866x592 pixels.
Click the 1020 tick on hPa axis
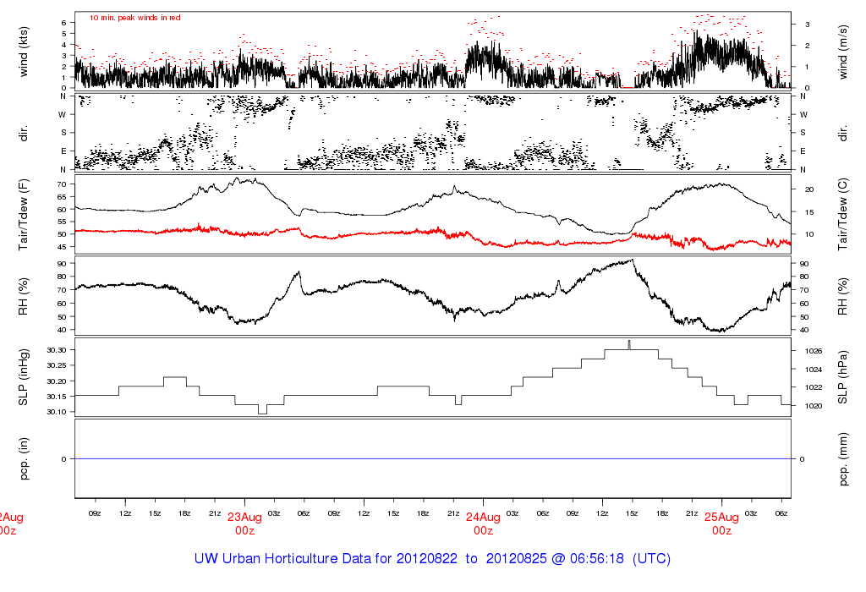[814, 406]
